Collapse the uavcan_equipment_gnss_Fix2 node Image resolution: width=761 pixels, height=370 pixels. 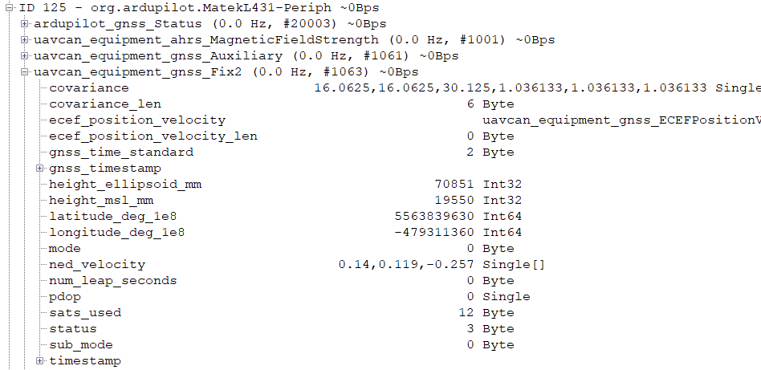point(24,72)
